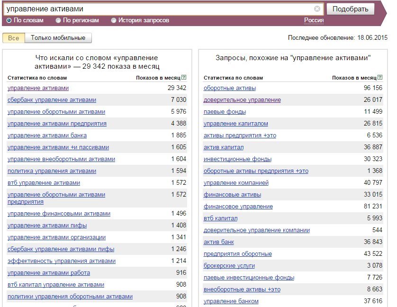Viewport: 397px width, 307px height.
Task: Open управление внеоборотными активами link
Action: point(61,159)
